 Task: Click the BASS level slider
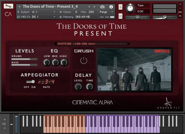(x=24, y=65)
